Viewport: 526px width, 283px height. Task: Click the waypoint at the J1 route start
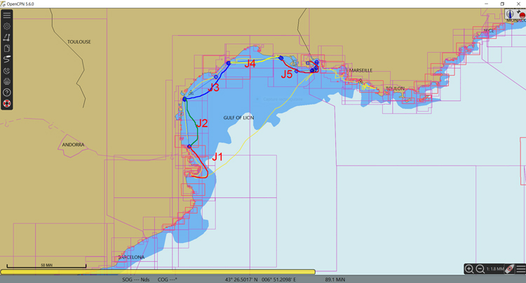(189, 147)
